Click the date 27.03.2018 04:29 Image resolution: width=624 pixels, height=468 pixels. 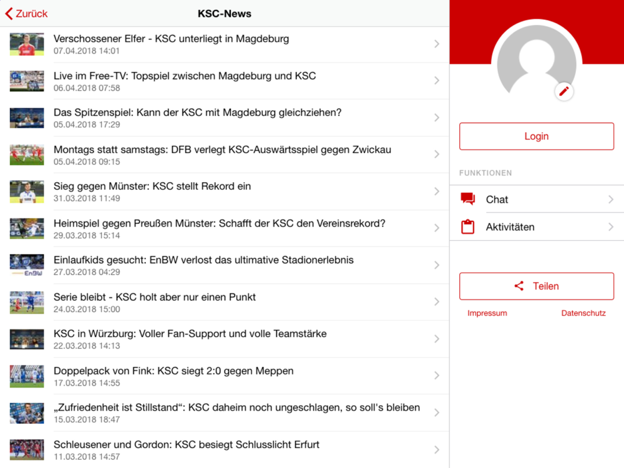point(86,272)
